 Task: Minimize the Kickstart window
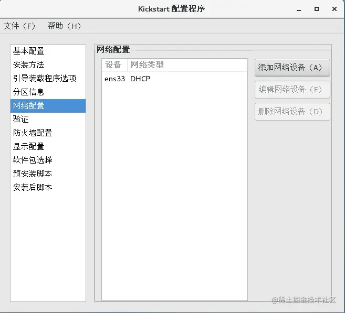299,9
